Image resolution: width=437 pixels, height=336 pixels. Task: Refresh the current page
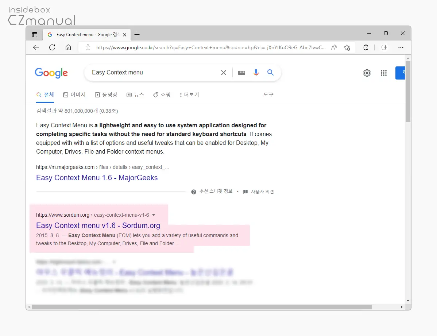(x=52, y=47)
